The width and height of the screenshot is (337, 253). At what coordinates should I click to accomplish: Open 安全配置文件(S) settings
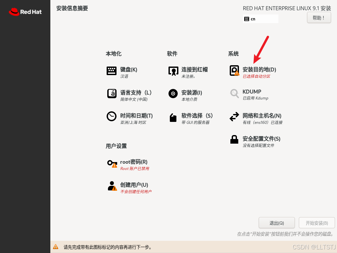click(x=262, y=139)
